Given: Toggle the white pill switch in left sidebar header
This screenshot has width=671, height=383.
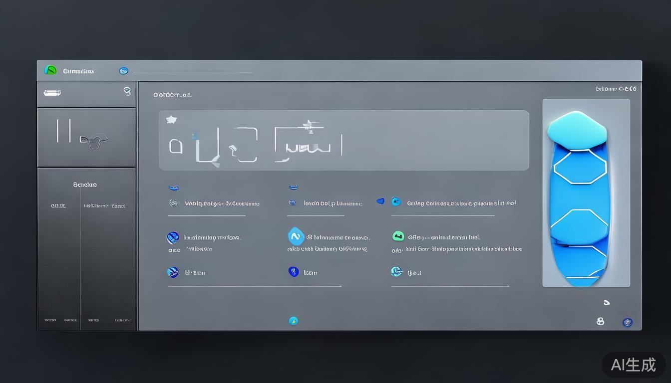Looking at the screenshot, I should coord(52,93).
